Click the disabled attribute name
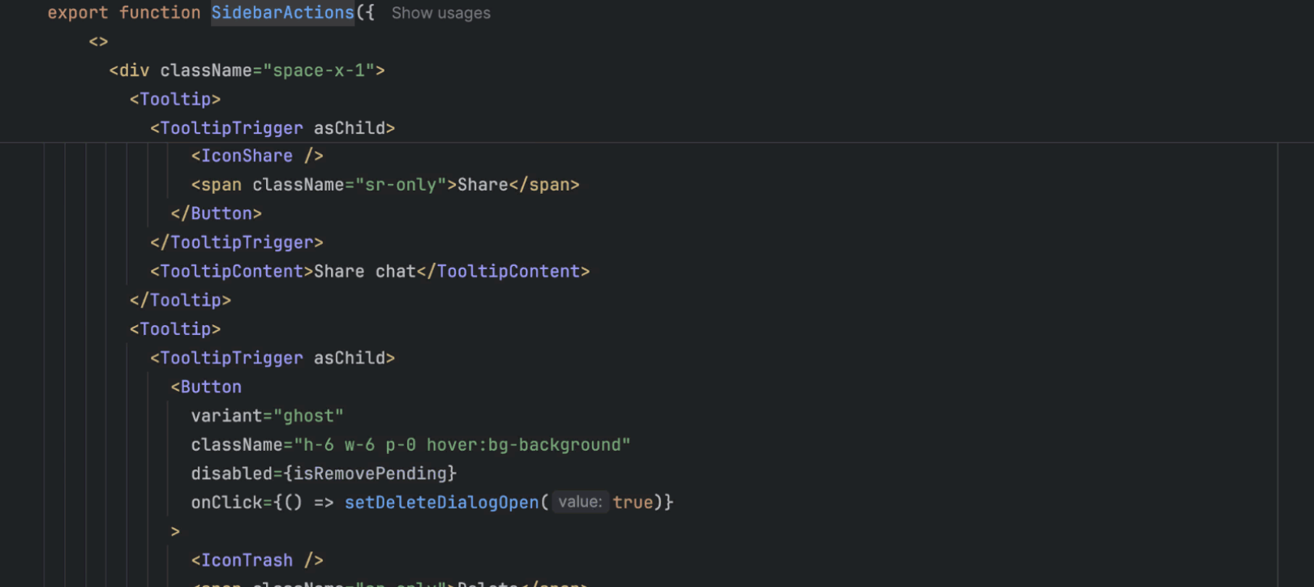This screenshot has height=587, width=1314. 231,473
